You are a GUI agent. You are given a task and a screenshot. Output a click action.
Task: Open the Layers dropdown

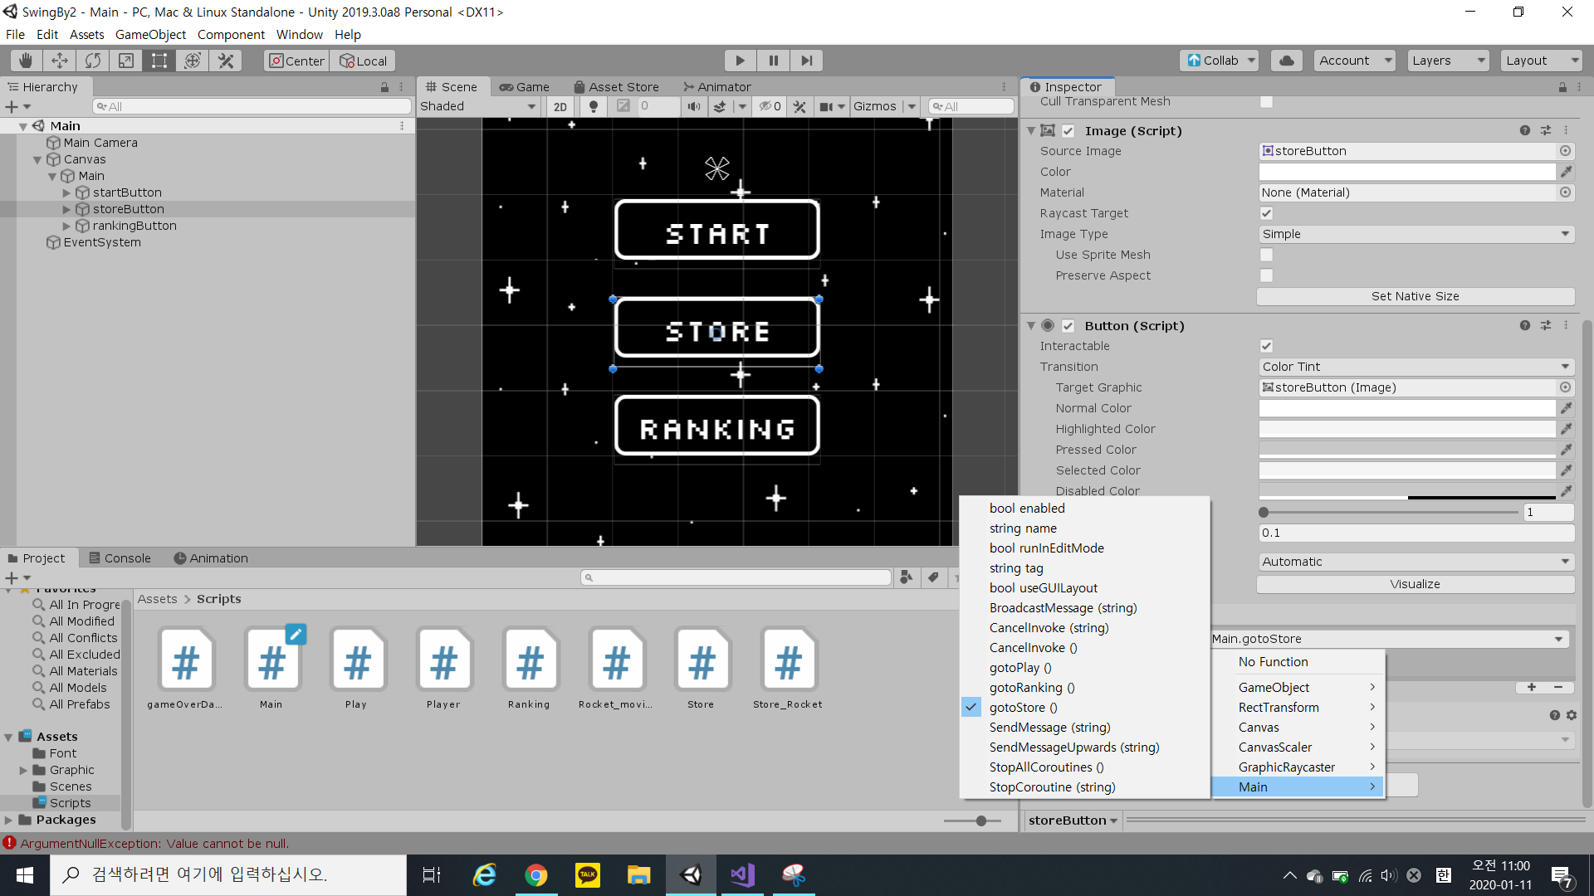(1448, 61)
